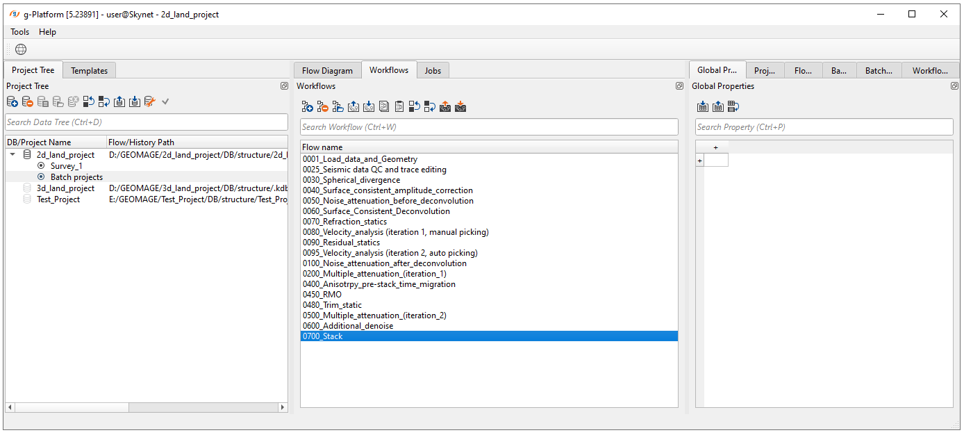Viewport: 964px width, 435px height.
Task: Open the Tools menu
Action: [20, 32]
